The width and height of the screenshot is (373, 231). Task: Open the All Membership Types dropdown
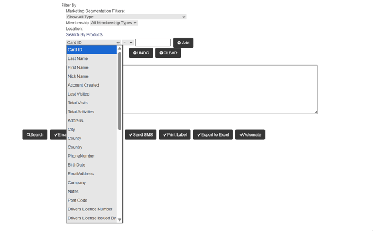click(114, 23)
